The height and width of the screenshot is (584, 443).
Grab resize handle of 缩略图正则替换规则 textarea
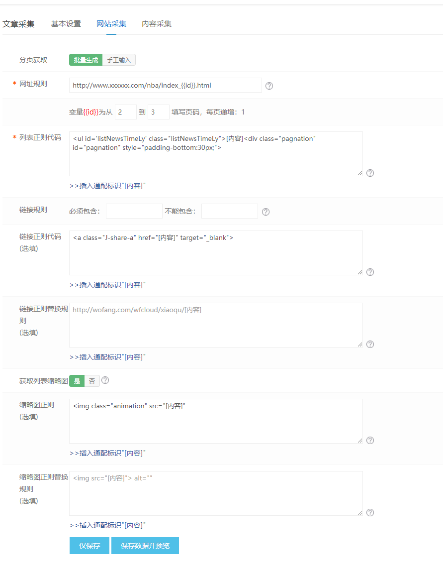359,513
